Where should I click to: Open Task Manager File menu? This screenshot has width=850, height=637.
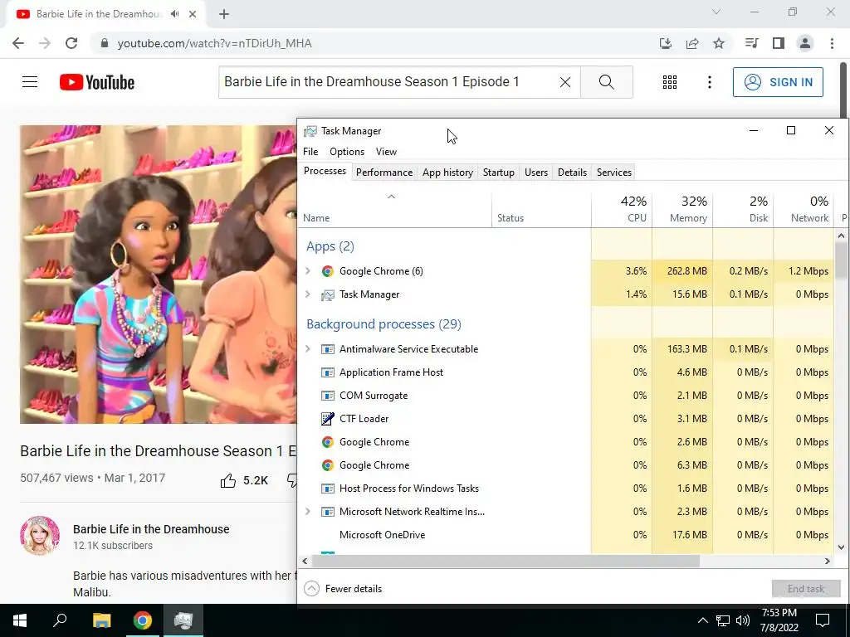point(310,152)
